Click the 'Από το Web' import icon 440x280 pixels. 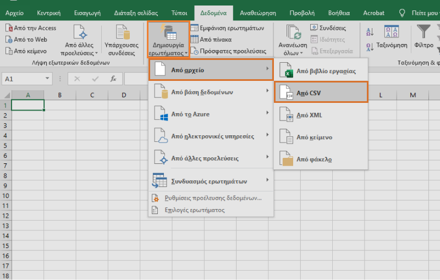pyautogui.click(x=9, y=40)
